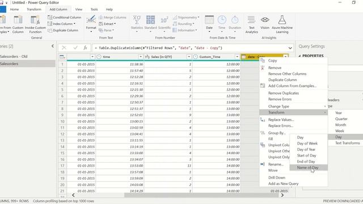363x204 pixels.
Task: Click the Standard number operations icon
Action: (150, 20)
